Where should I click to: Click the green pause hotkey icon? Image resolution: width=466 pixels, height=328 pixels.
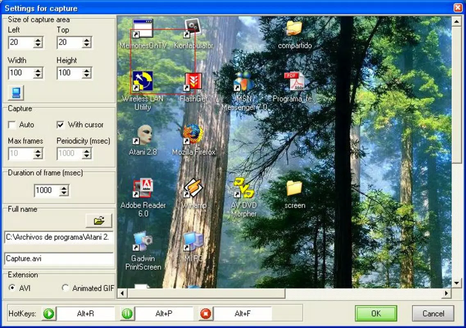click(127, 313)
